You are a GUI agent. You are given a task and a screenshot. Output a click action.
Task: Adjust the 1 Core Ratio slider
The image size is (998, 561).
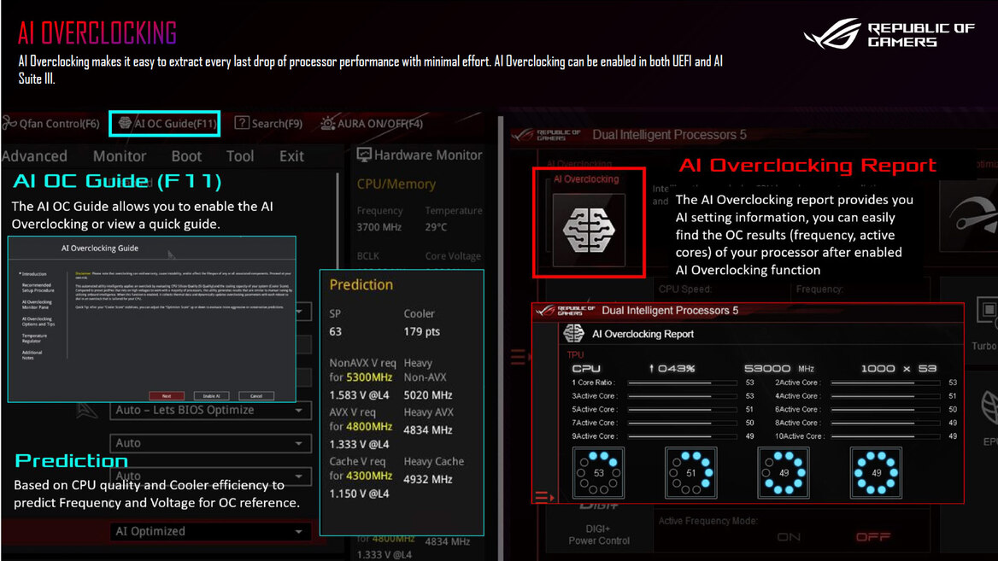point(682,383)
